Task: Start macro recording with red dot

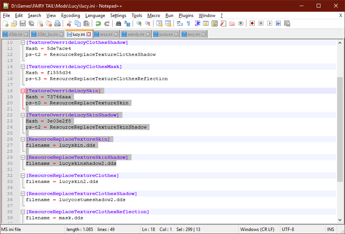Action: 252,23
